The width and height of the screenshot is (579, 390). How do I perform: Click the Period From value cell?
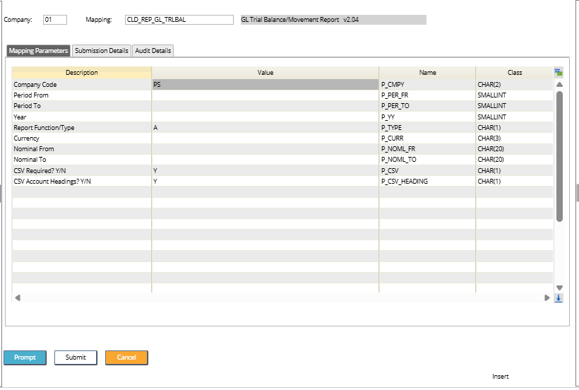265,95
